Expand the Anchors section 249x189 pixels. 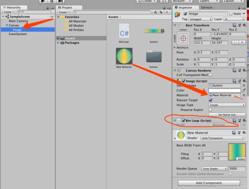coord(175,48)
